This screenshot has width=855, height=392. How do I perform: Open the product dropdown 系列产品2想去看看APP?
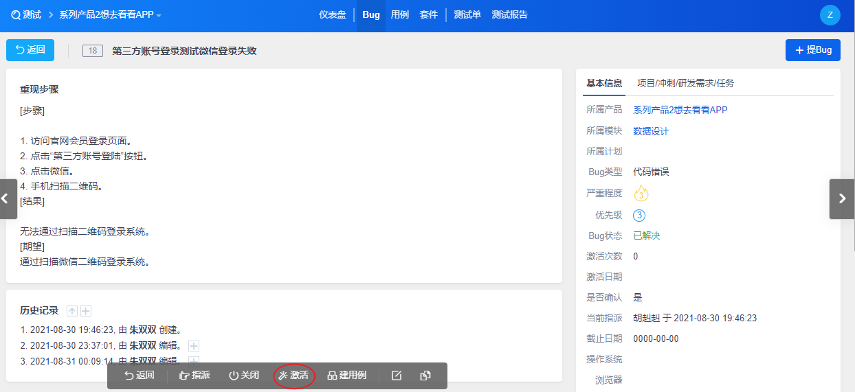110,15
